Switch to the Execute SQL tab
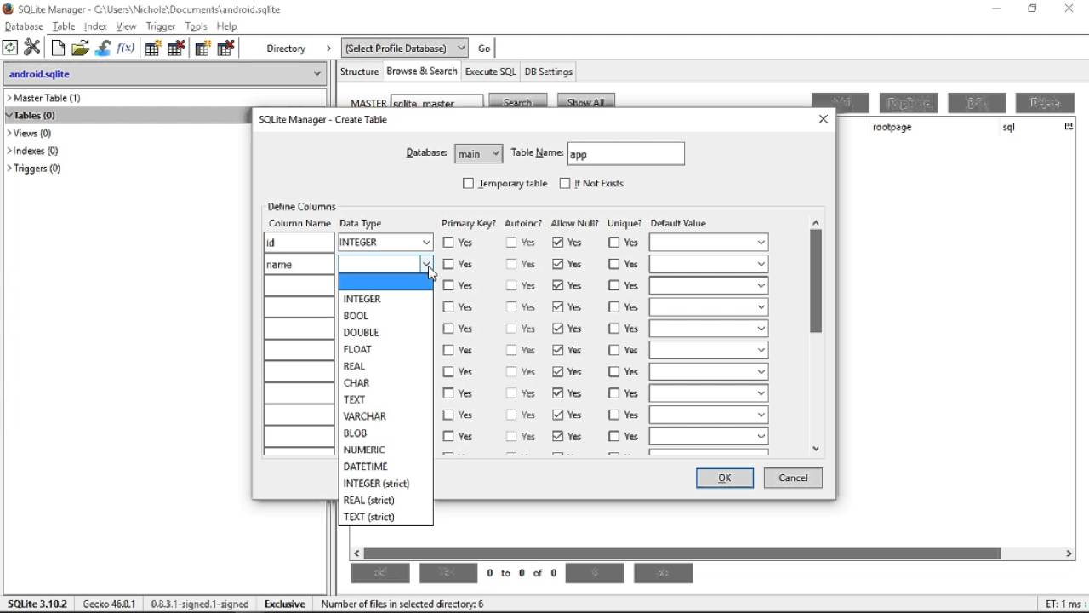Image resolution: width=1089 pixels, height=613 pixels. 490,72
